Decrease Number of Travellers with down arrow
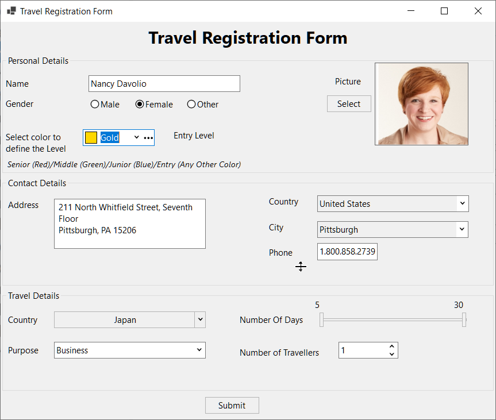This screenshot has width=496, height=420. [x=391, y=355]
